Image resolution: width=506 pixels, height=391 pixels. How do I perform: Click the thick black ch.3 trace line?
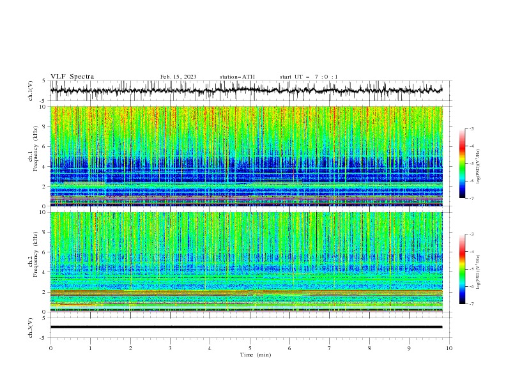(x=246, y=327)
